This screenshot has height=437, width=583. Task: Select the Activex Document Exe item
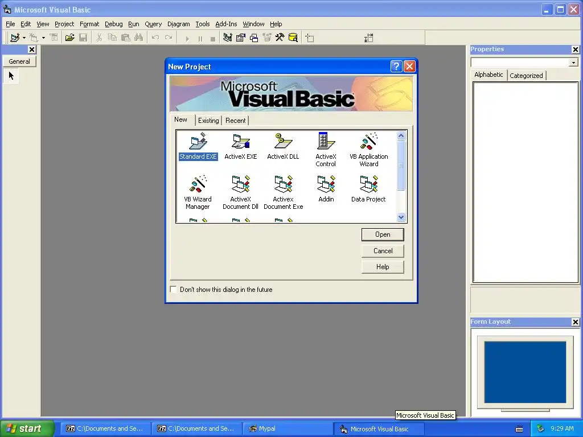coord(283,192)
